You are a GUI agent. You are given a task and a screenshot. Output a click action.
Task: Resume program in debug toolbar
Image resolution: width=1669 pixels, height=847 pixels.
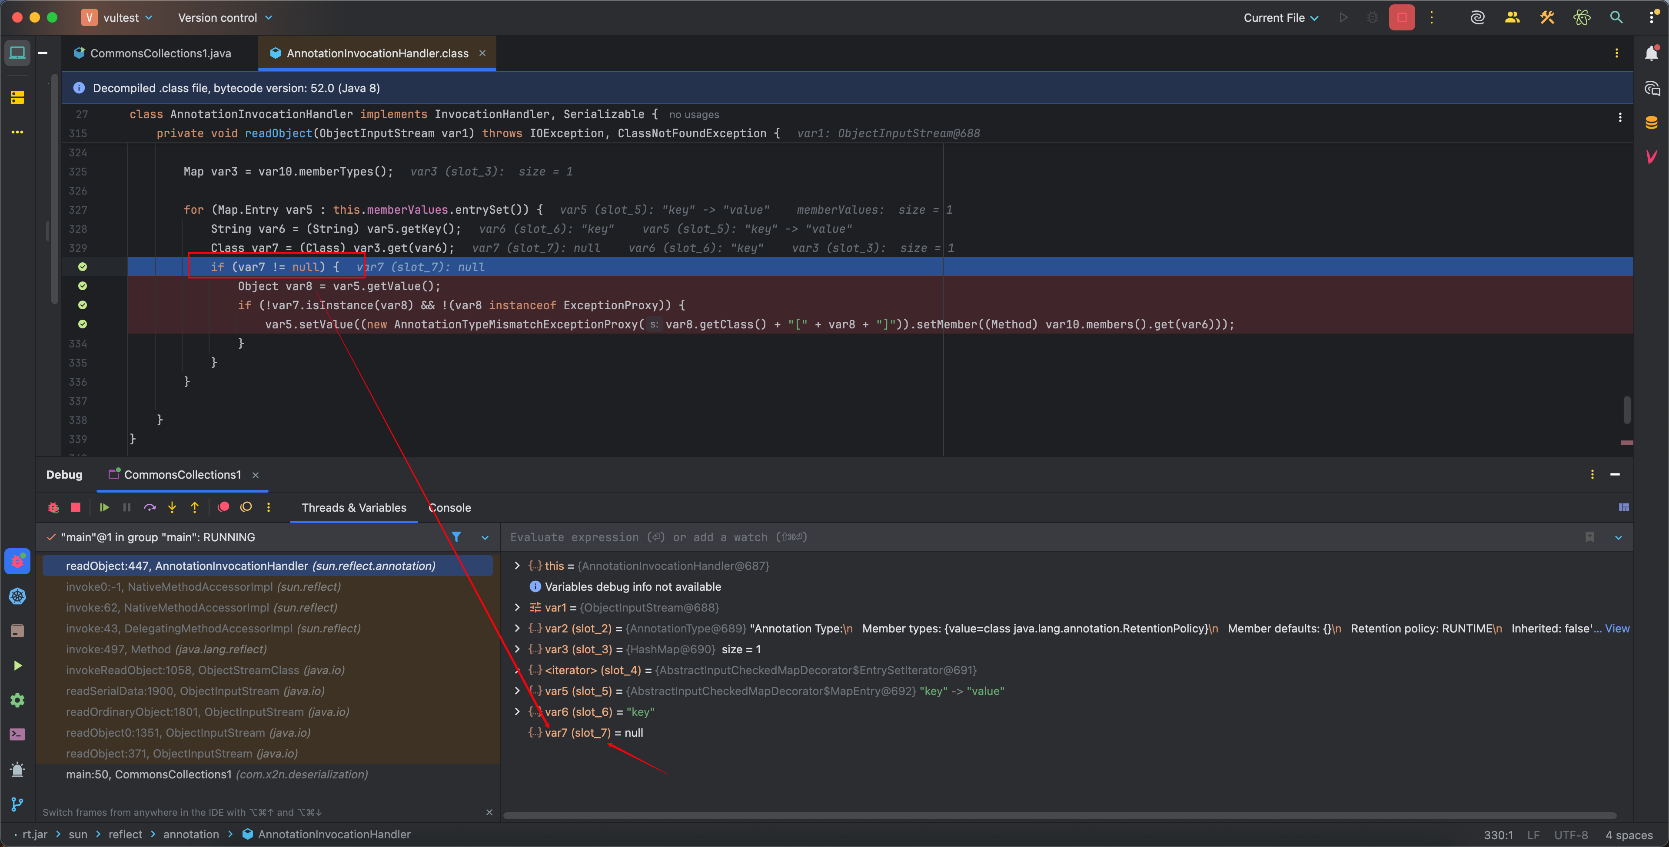tap(104, 508)
